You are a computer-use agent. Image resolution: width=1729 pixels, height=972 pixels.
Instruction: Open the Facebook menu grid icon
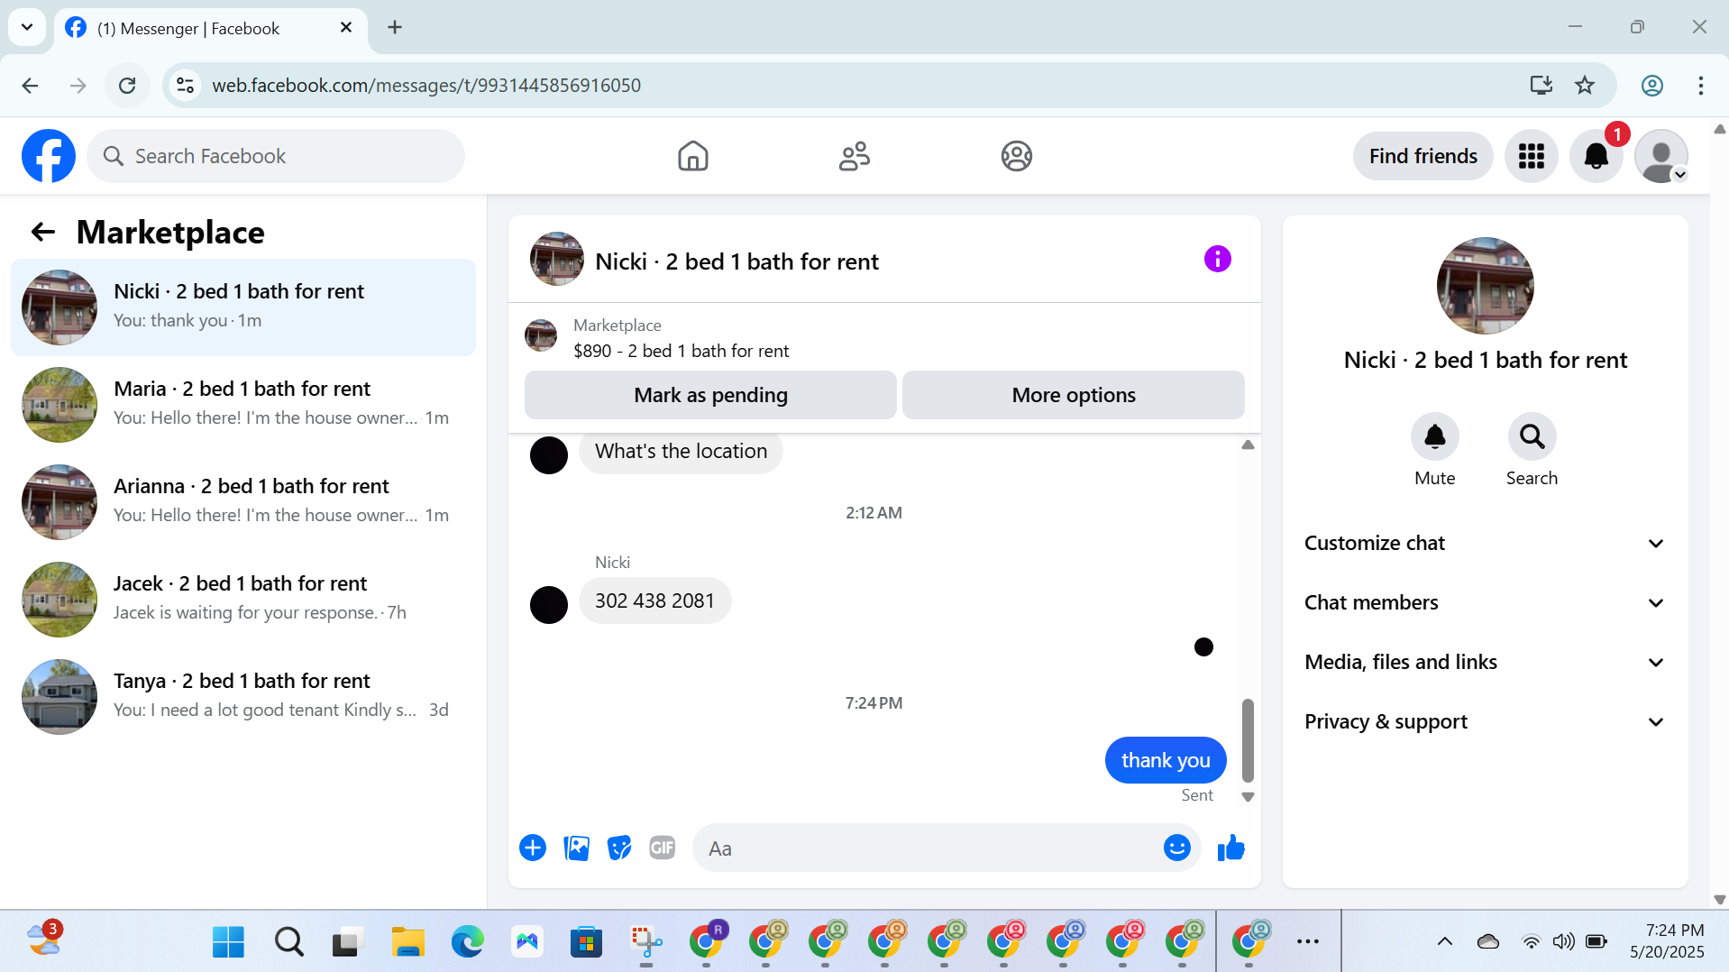coord(1531,156)
